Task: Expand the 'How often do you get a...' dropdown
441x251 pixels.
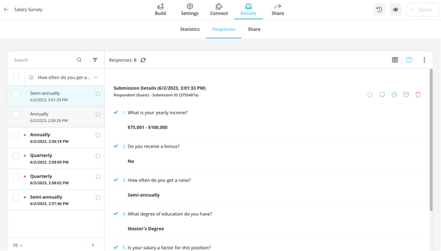Action: click(x=96, y=78)
